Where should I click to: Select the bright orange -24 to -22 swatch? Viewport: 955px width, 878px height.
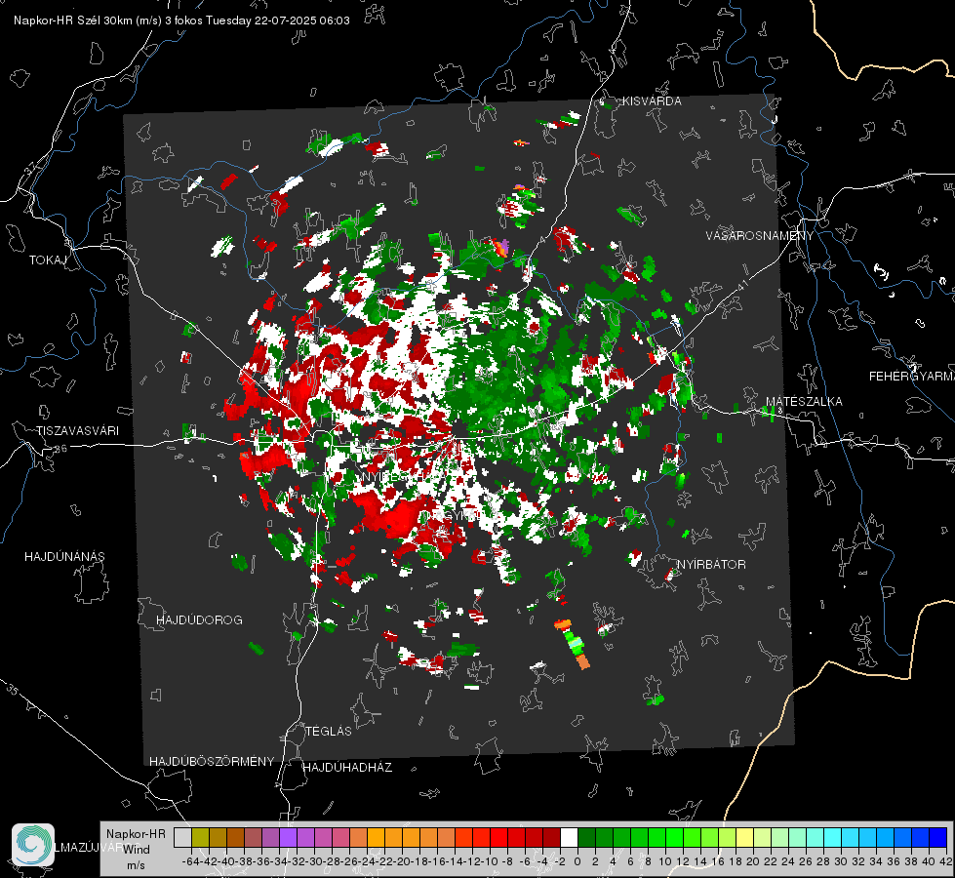(376, 837)
